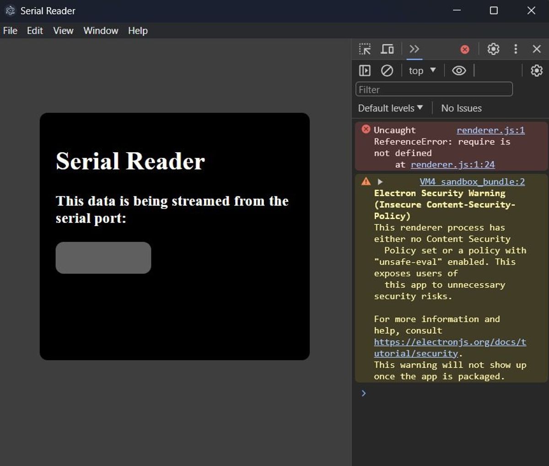Expand the Electron Security Warning message
The image size is (549, 466).
[380, 182]
